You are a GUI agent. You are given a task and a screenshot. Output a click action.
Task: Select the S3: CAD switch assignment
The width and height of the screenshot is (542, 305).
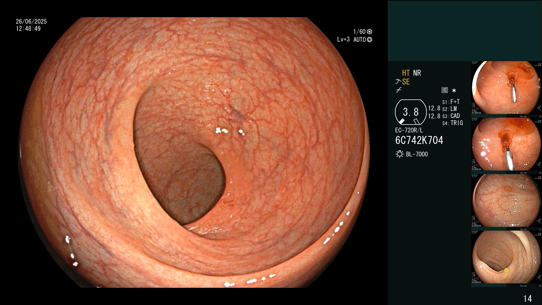click(451, 116)
